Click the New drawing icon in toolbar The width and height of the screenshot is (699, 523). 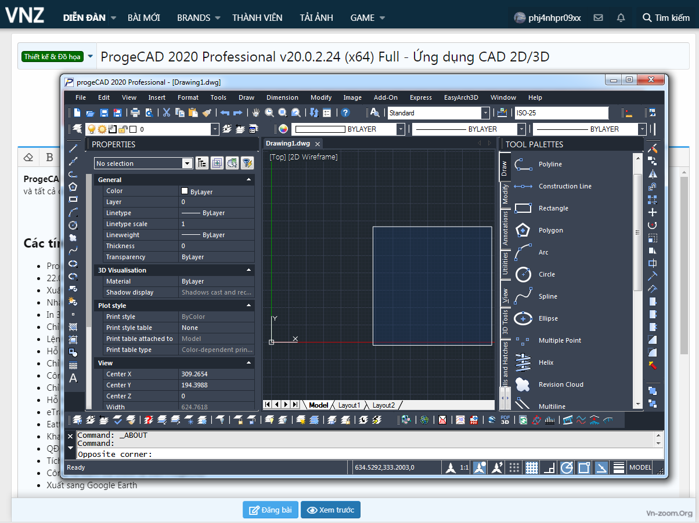[x=77, y=112]
